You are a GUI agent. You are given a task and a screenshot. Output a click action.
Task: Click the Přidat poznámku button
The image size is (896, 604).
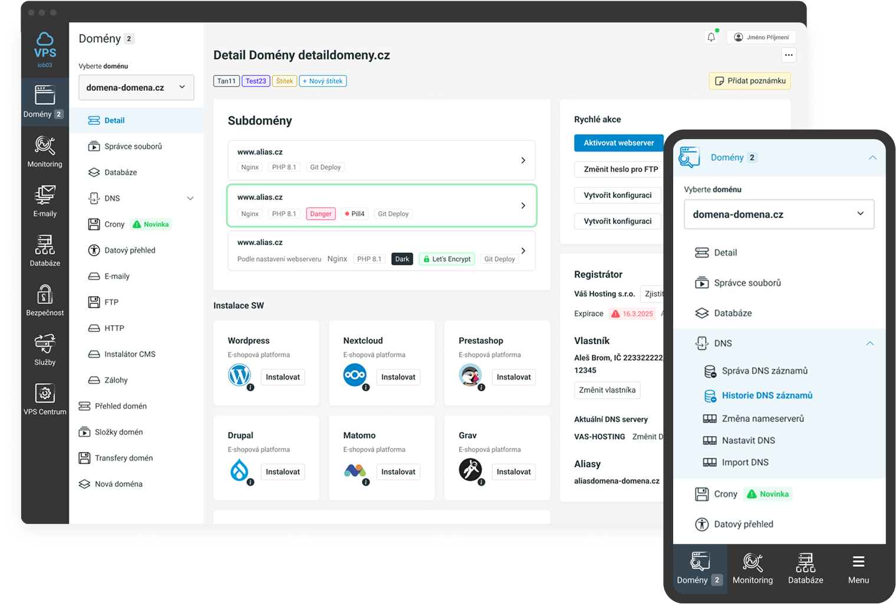point(750,81)
